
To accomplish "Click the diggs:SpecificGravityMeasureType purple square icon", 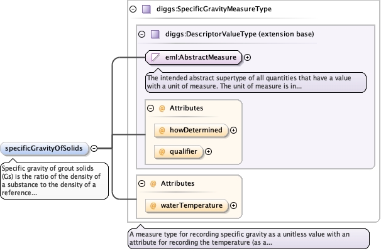I will pos(146,9).
